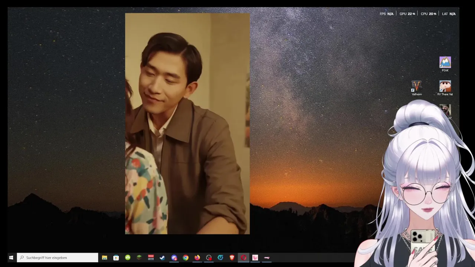The height and width of the screenshot is (267, 475).
Task: Open the pink app icon in taskbar
Action: [x=255, y=258]
